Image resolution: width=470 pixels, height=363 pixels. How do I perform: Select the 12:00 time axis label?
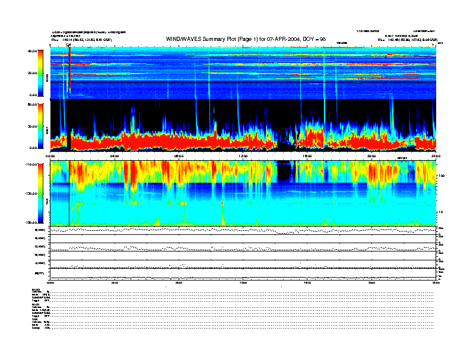(x=243, y=156)
